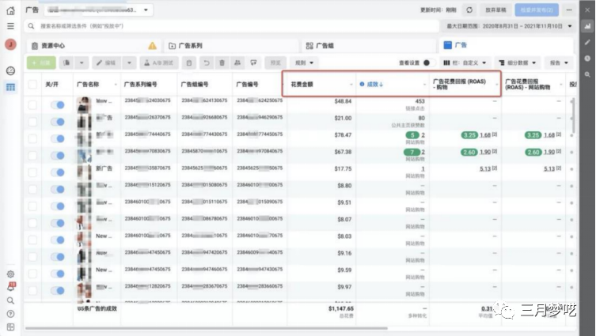Click the Home icon in left sidebar
Screen dimensions: 596x336
click(10, 9)
